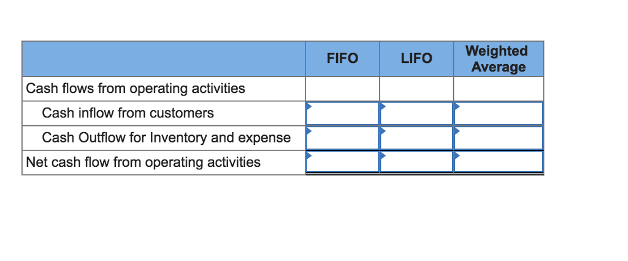Click Weighted Average net cash flow cell
Image resolution: width=628 pixels, height=261 pixels.
click(x=498, y=162)
